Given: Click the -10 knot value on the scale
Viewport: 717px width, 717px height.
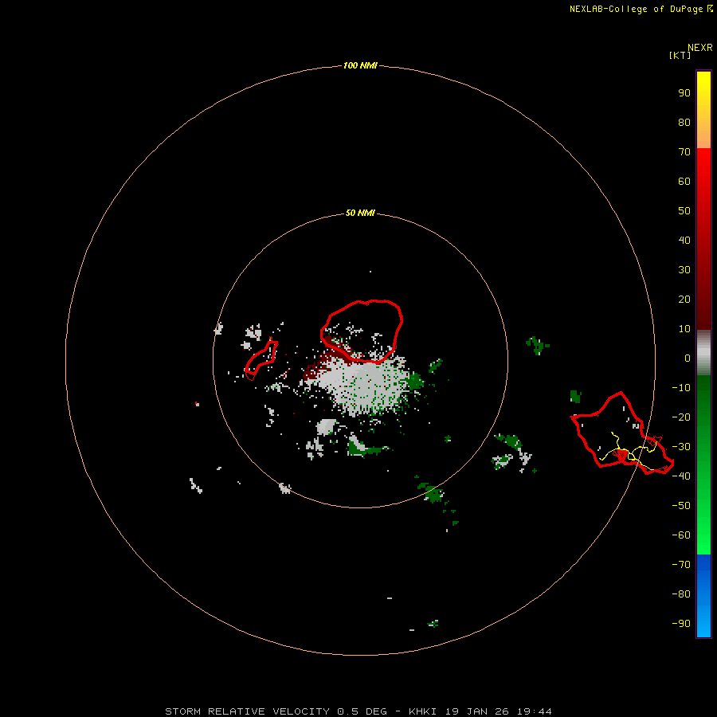Looking at the screenshot, I should [x=681, y=388].
